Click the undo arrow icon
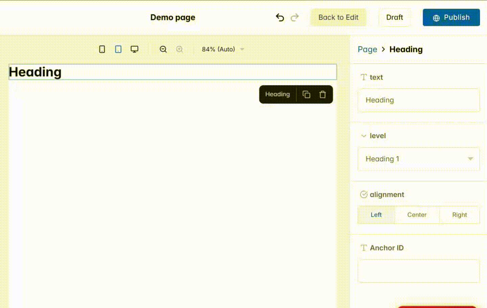This screenshot has height=308, width=487. (280, 17)
